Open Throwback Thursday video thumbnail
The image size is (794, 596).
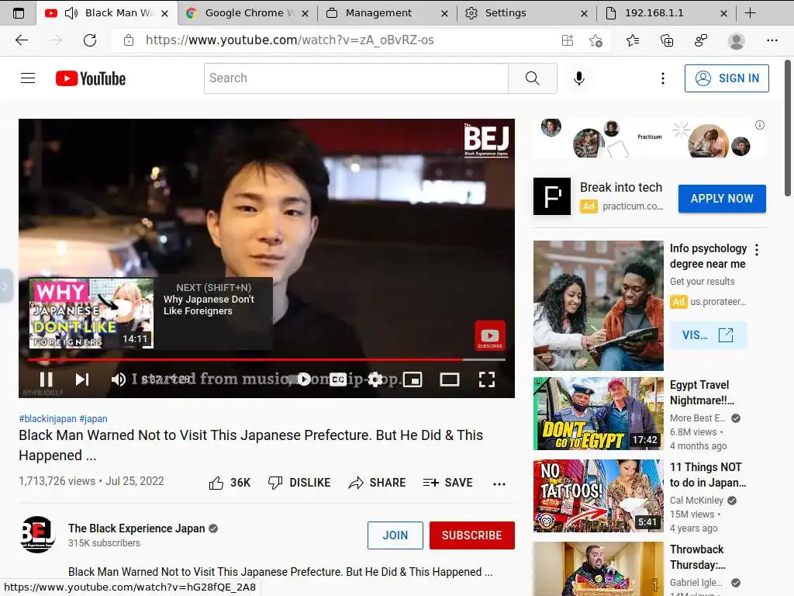[x=598, y=569]
